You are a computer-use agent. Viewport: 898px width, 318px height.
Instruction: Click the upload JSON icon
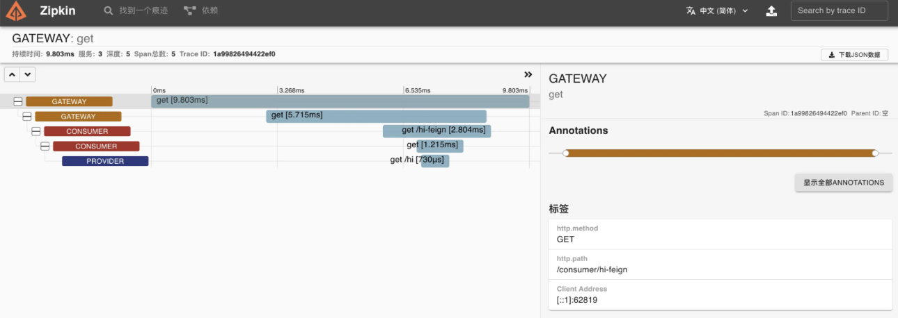pyautogui.click(x=771, y=11)
